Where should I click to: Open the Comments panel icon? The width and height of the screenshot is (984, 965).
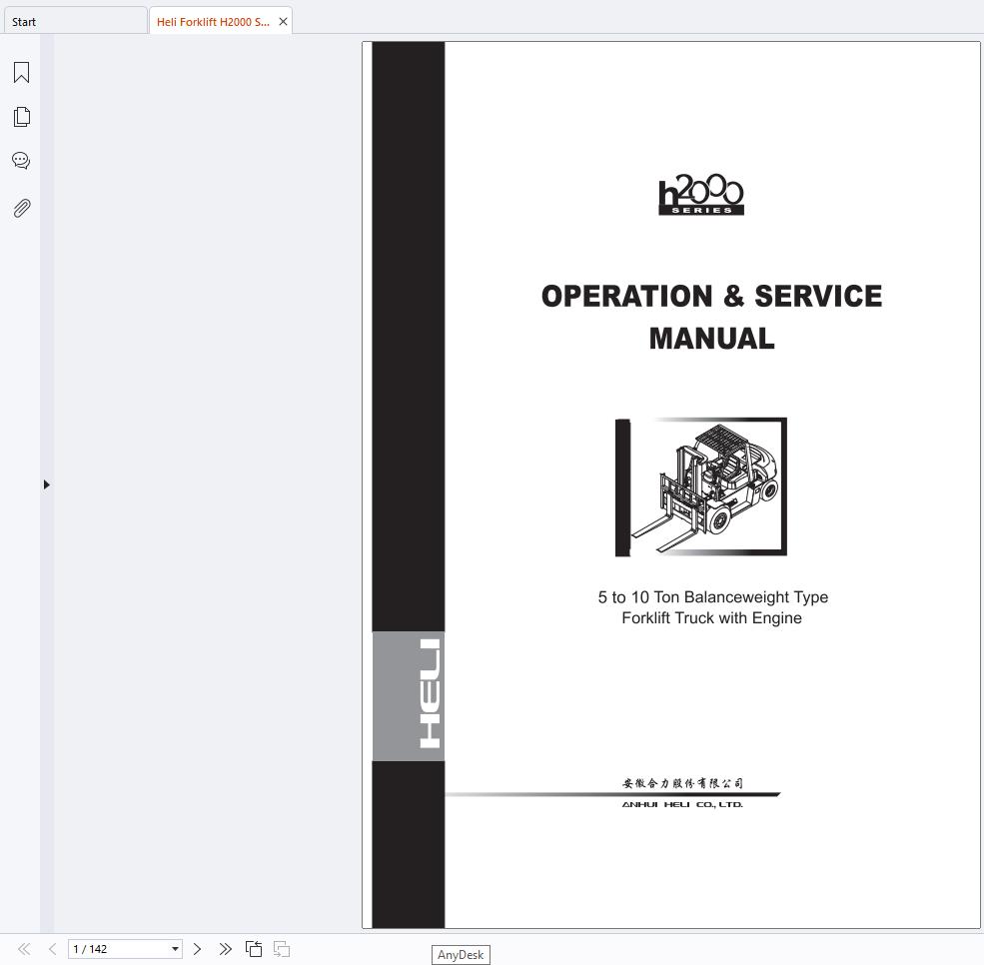21,161
